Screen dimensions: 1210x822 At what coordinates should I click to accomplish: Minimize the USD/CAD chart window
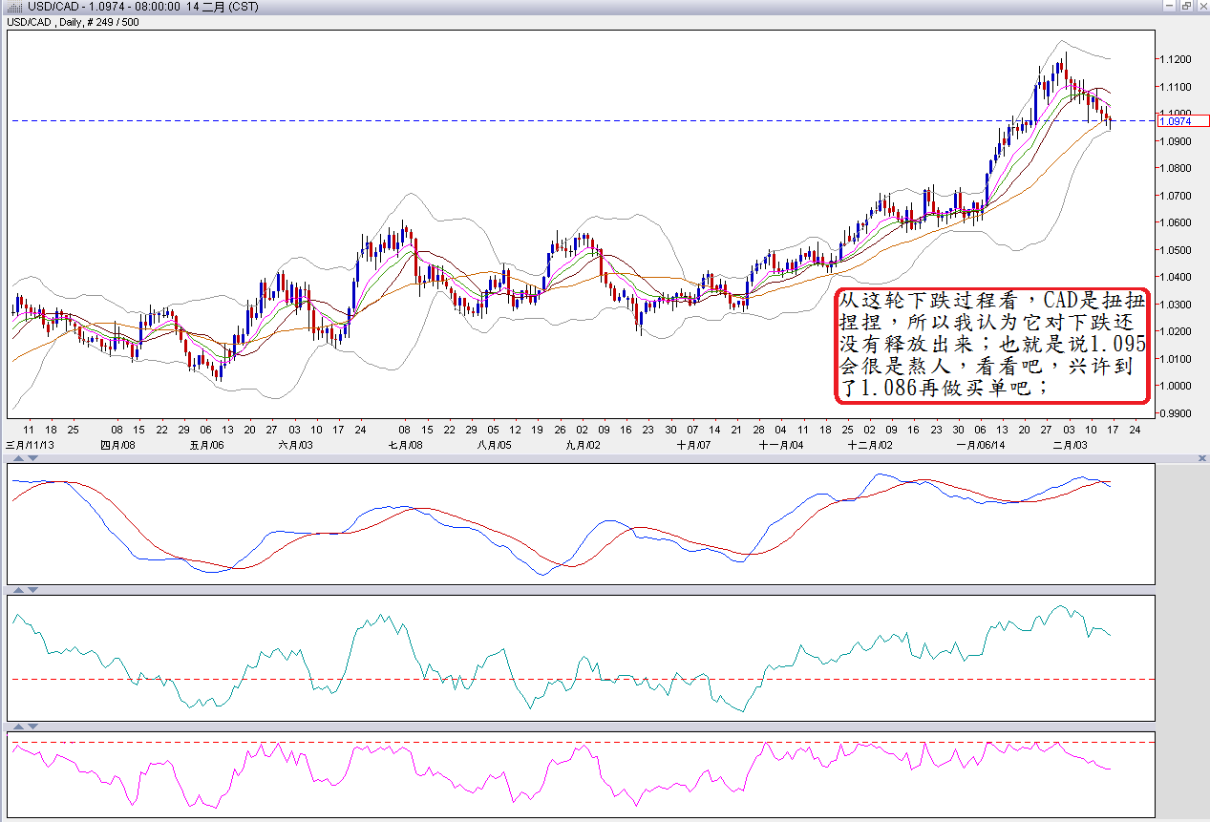pos(1168,7)
